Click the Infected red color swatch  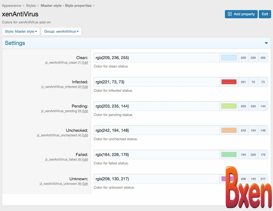229,82
